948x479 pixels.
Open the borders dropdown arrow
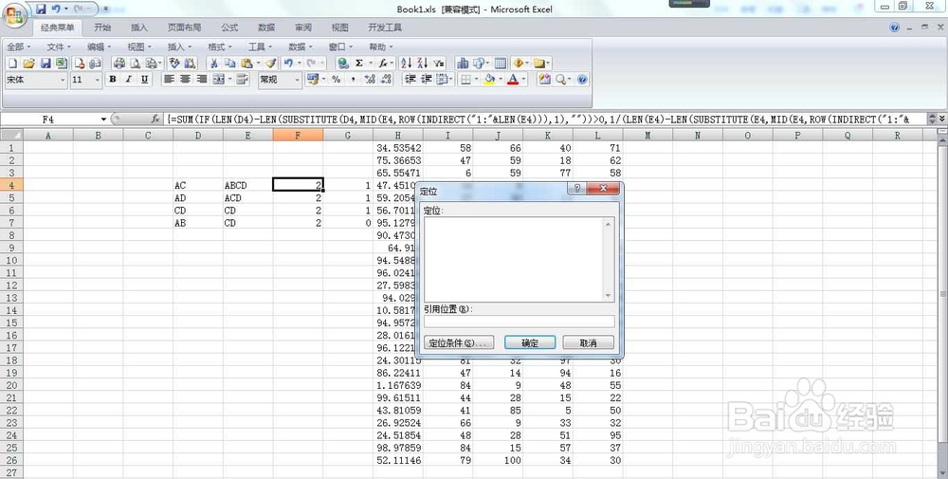[x=476, y=80]
